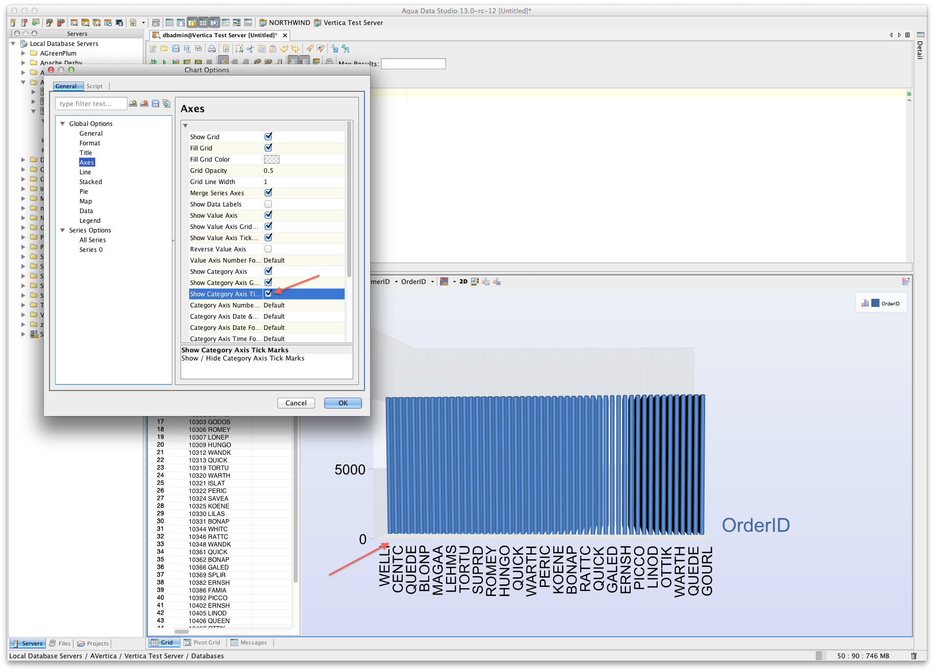
Task: Click the Save As icon in the editor toolbar
Action: (x=187, y=49)
